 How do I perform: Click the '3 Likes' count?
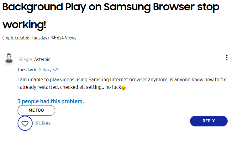43,123
